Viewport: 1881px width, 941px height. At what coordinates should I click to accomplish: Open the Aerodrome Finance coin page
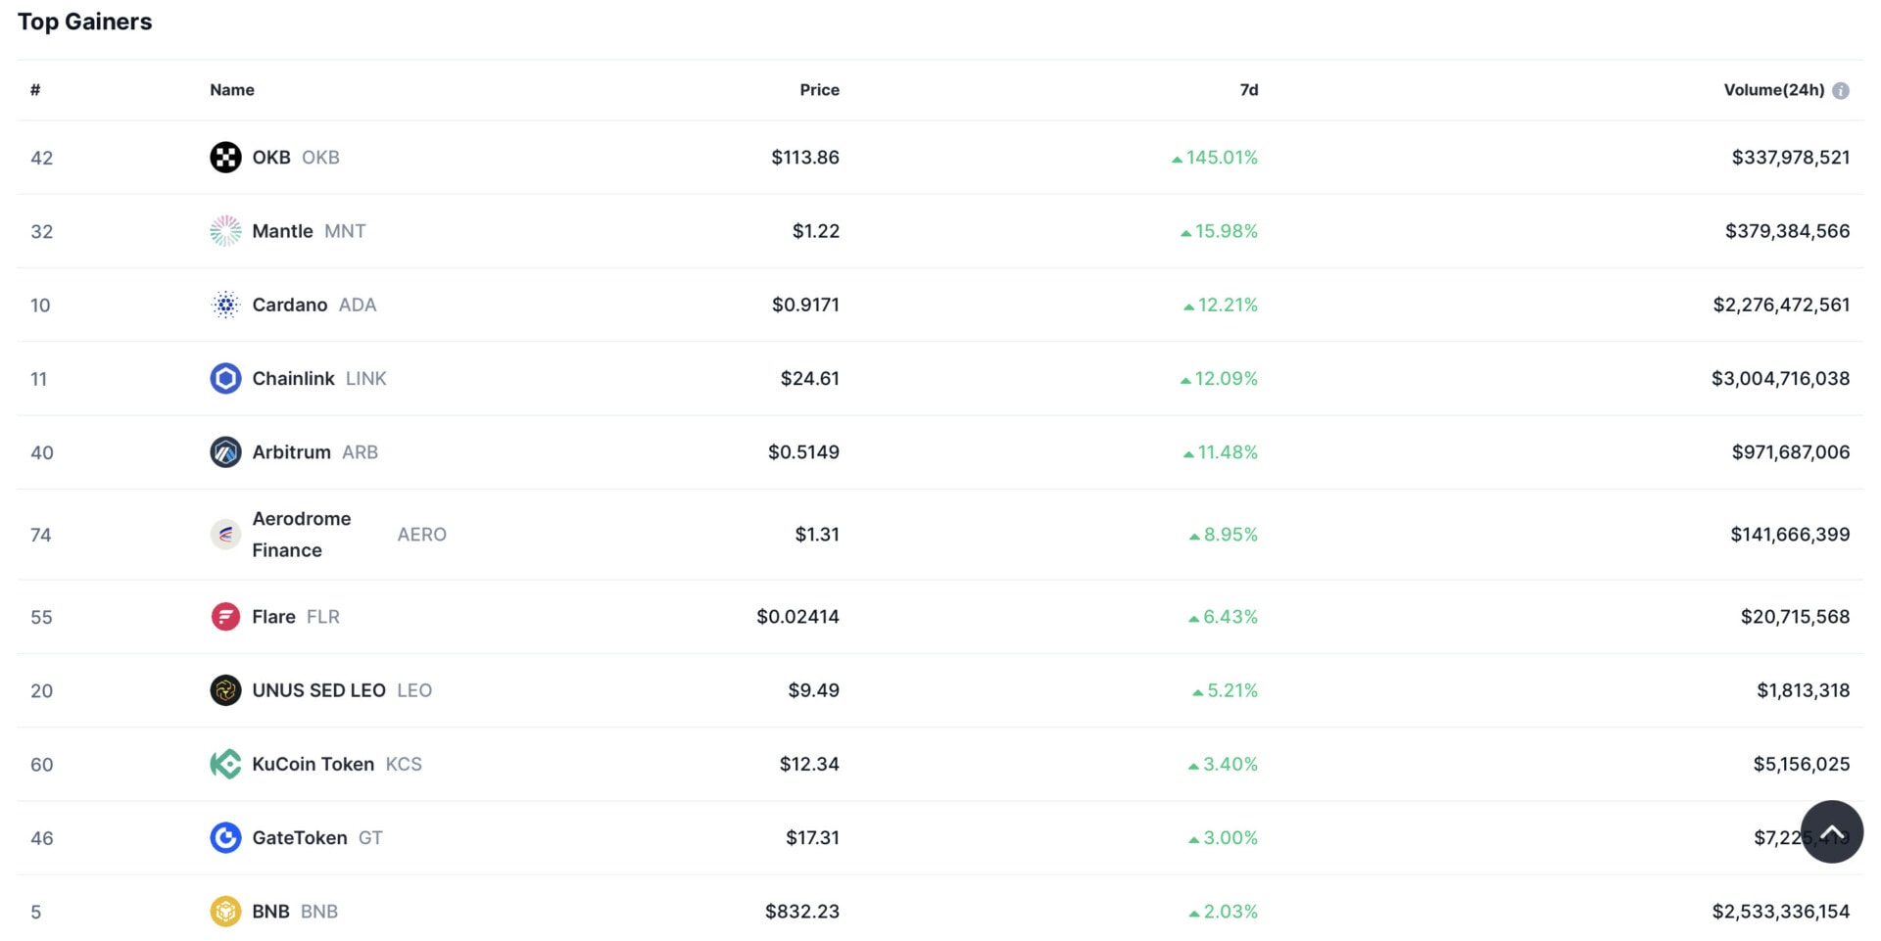coord(301,534)
